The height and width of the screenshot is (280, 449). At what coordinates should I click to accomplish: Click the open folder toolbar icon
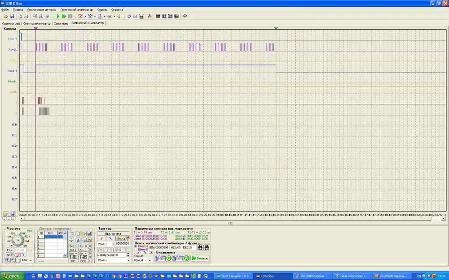pyautogui.click(x=5, y=16)
